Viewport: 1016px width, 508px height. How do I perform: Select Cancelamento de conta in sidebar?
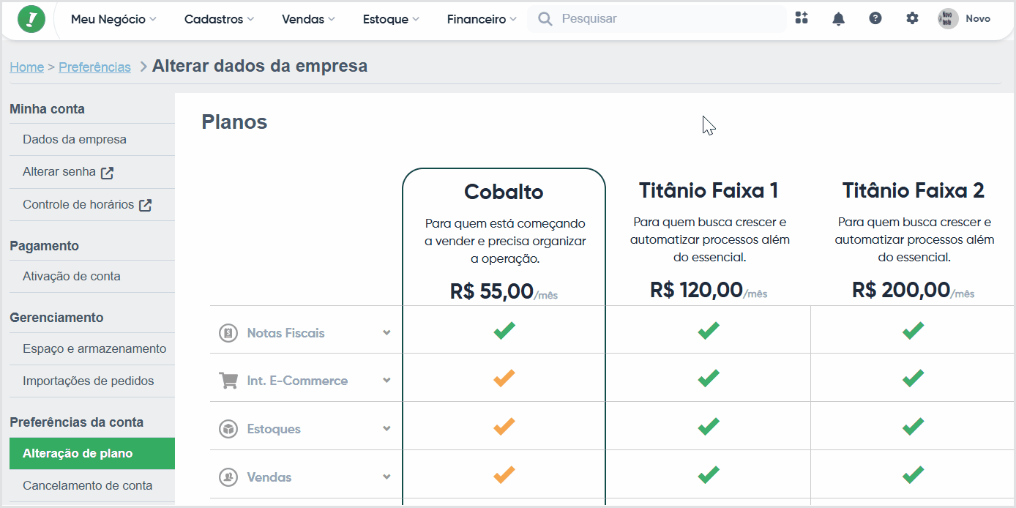click(88, 485)
